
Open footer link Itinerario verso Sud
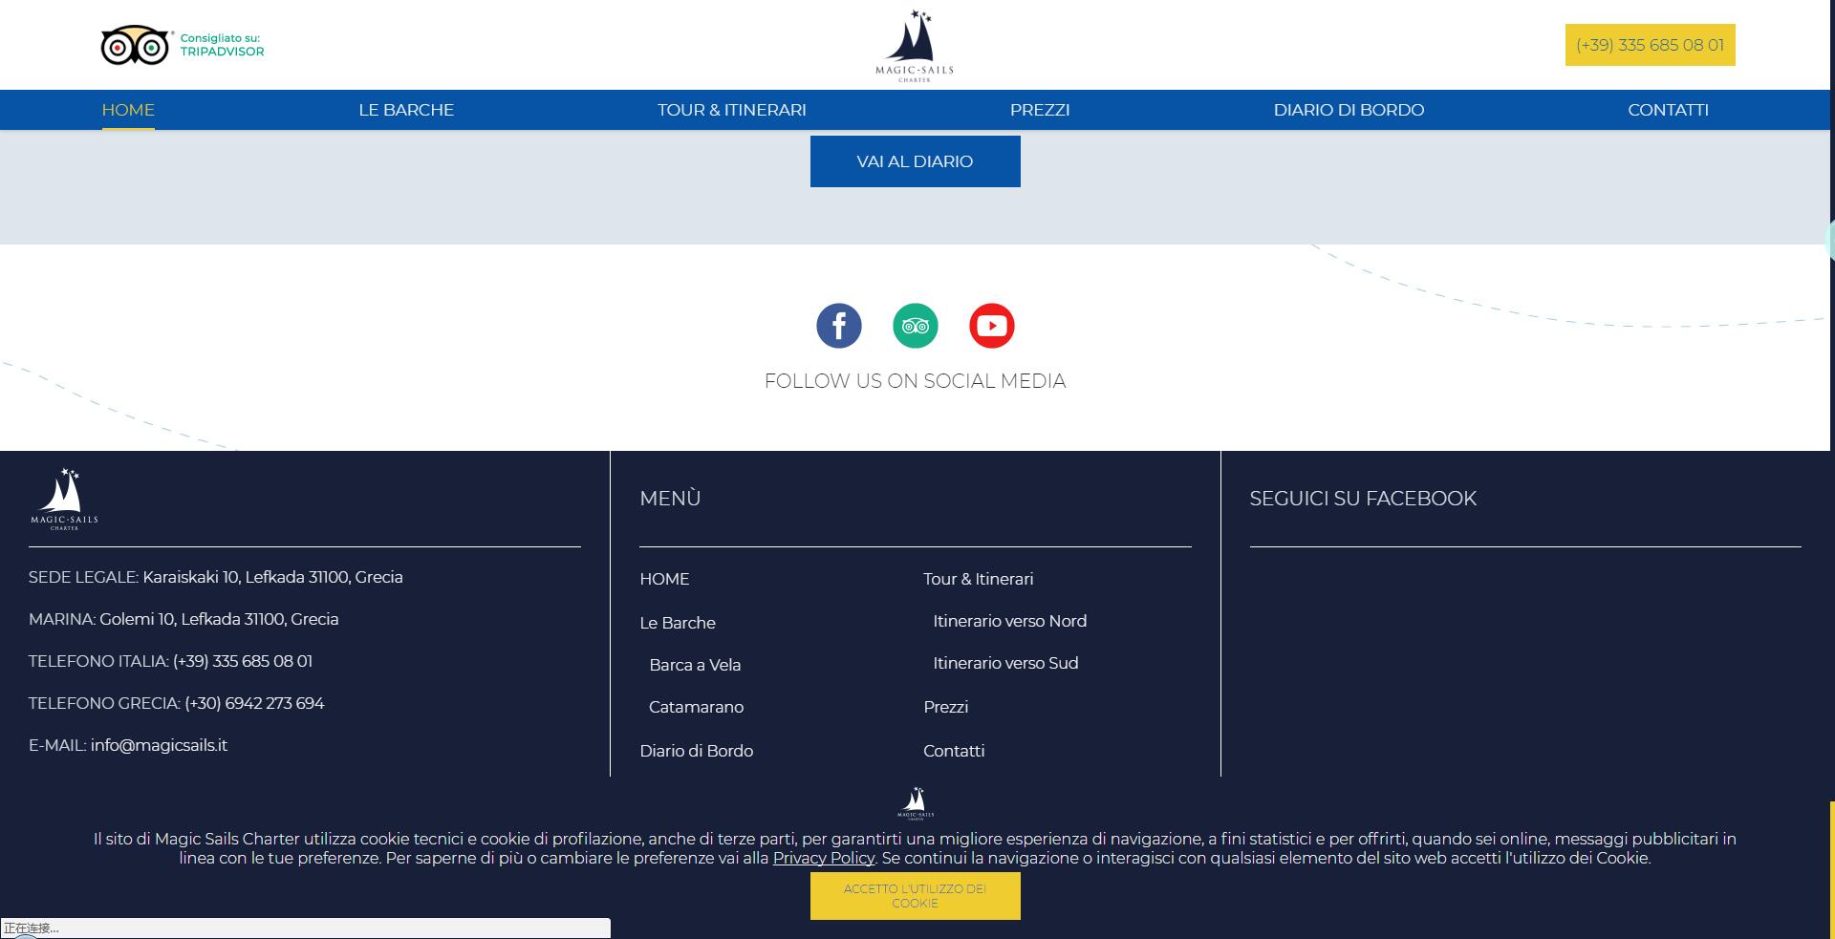click(x=1005, y=663)
